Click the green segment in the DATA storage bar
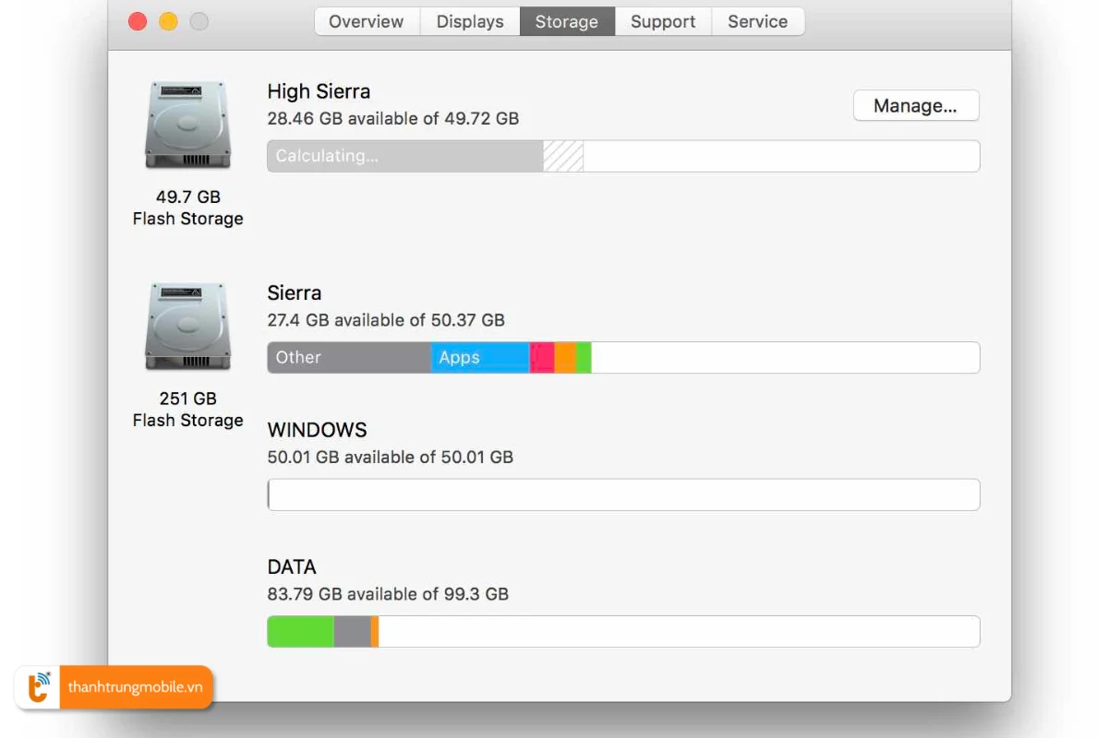Screen dimensions: 1108x738 pyautogui.click(x=300, y=632)
